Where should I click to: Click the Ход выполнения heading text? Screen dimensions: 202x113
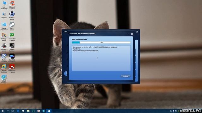pyautogui.click(x=79, y=39)
